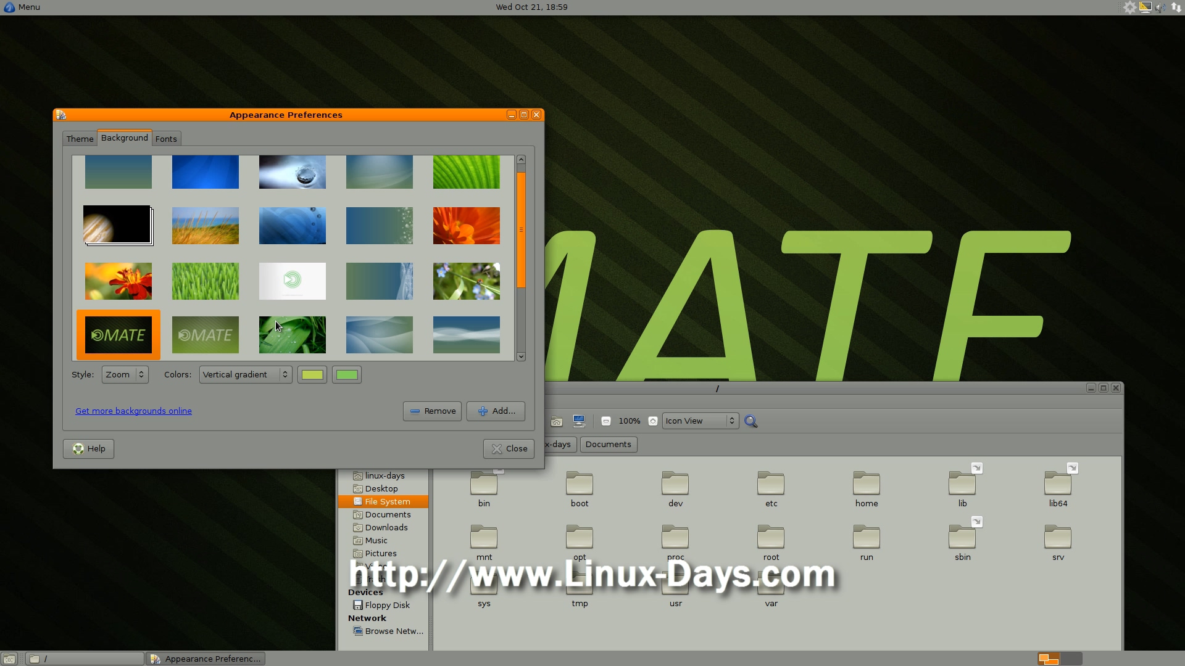Viewport: 1185px width, 666px height.
Task: Open the home folder toolbar icon in file manager
Action: pos(556,421)
